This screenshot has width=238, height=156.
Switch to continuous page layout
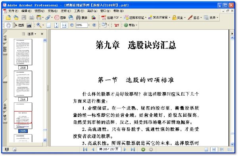pos(214,150)
